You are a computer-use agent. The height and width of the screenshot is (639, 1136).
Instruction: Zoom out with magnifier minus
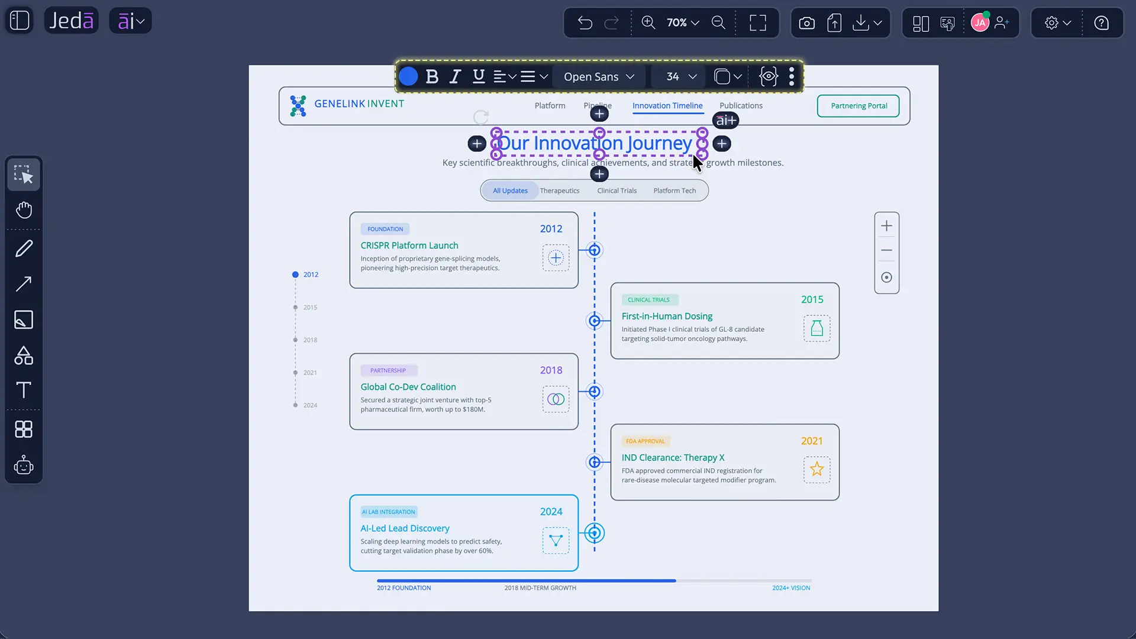[718, 22]
